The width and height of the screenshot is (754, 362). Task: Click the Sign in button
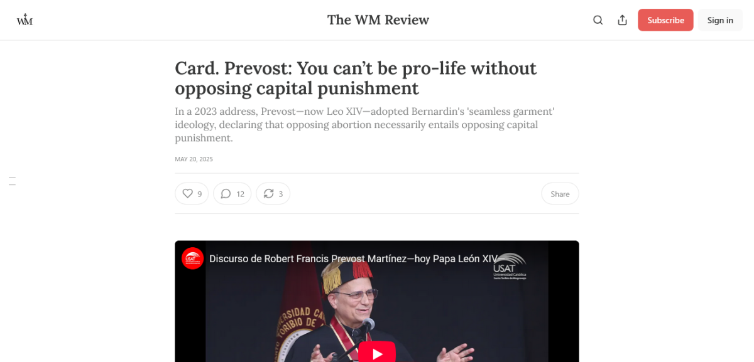[720, 20]
